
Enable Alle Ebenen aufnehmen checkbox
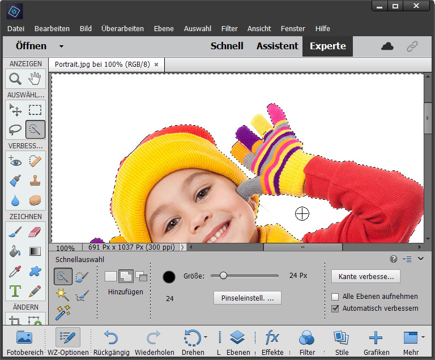pyautogui.click(x=335, y=297)
